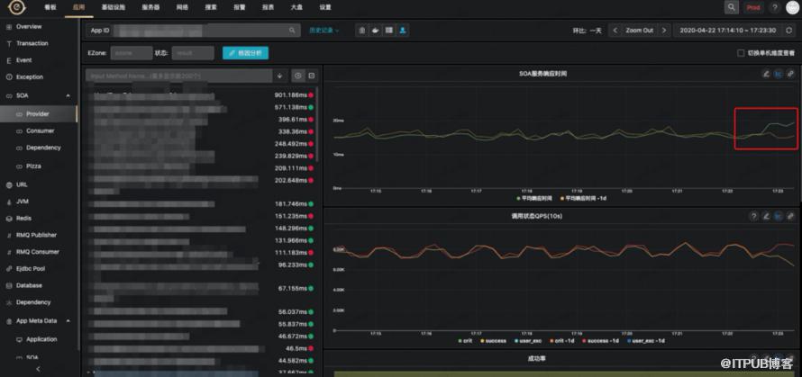Image resolution: width=802 pixels, height=377 pixels.
Task: Toggle success series in QPS legend
Action: [x=493, y=340]
